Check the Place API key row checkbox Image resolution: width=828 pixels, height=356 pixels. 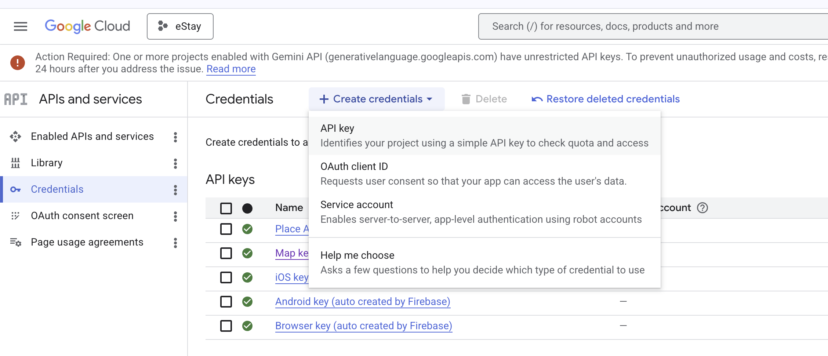pos(226,229)
